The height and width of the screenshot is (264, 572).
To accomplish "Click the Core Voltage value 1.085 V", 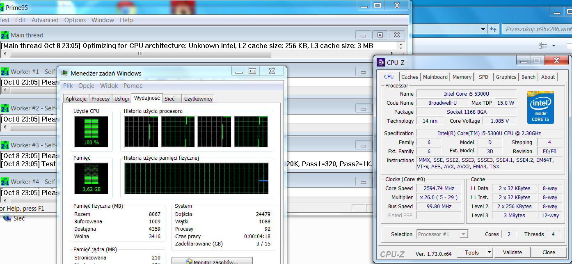I will click(x=499, y=121).
